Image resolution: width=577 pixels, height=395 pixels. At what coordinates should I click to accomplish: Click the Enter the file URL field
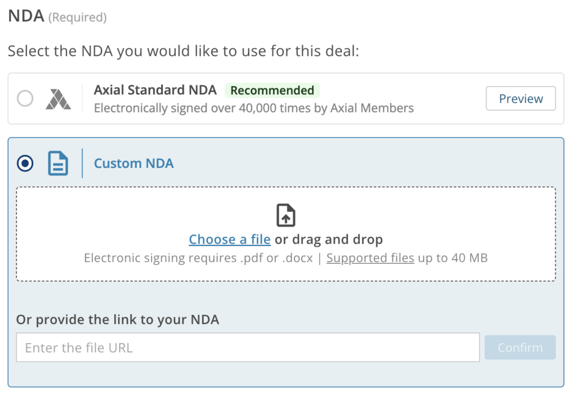[x=248, y=347]
